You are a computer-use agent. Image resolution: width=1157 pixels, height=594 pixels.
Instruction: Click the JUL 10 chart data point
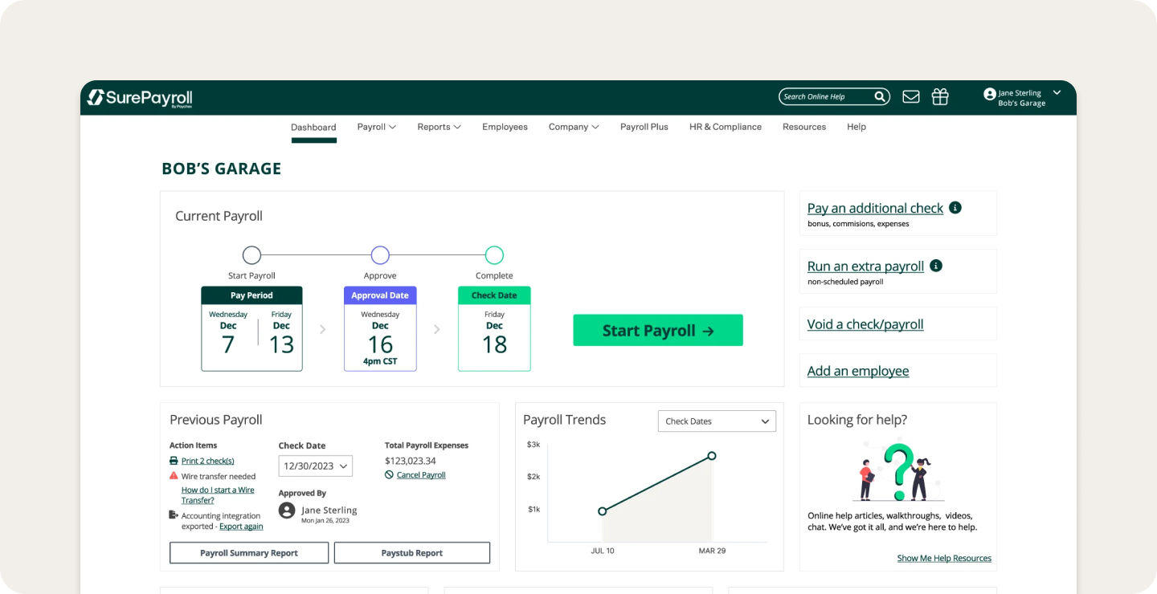(x=603, y=511)
